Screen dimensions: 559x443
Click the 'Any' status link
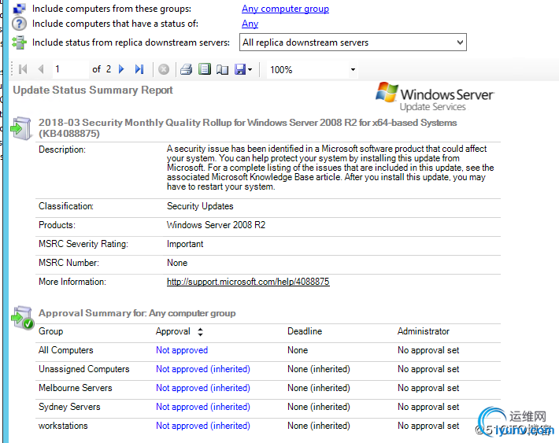click(x=250, y=24)
